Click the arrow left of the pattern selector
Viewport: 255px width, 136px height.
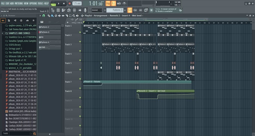click(x=105, y=10)
